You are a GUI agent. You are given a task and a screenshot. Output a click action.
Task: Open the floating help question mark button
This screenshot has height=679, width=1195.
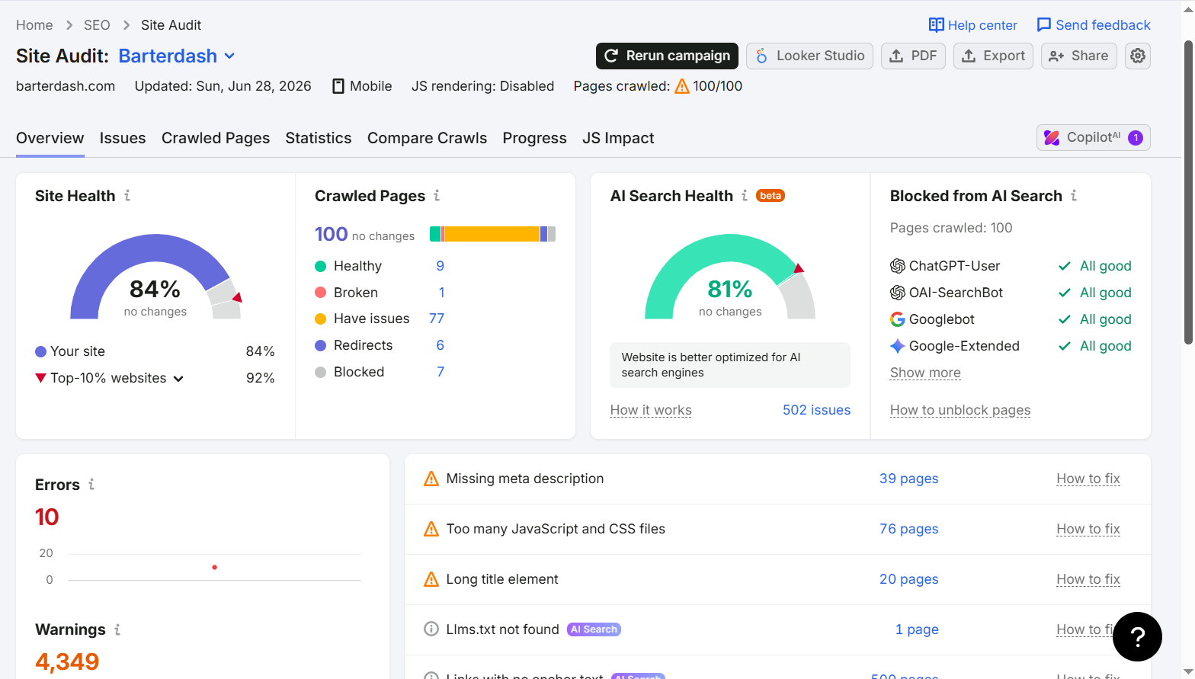1137,637
